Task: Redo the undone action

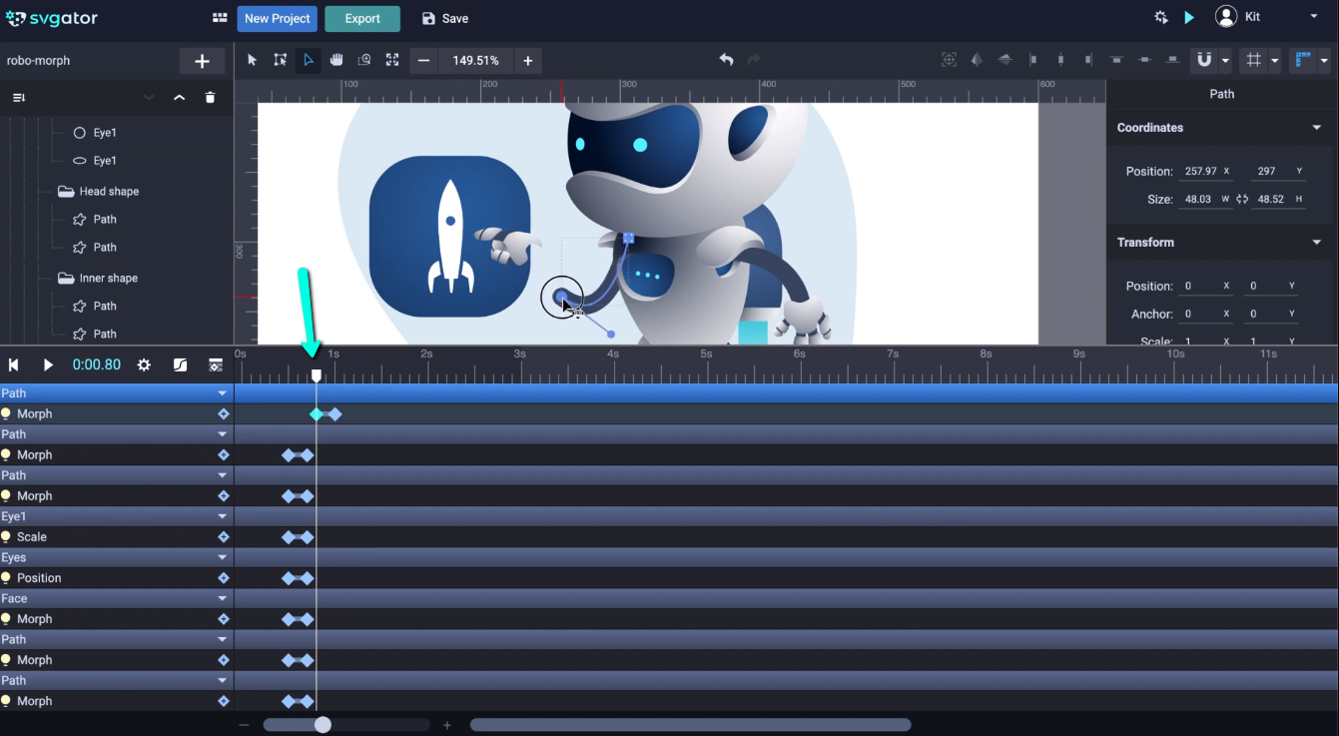Action: [x=754, y=60]
